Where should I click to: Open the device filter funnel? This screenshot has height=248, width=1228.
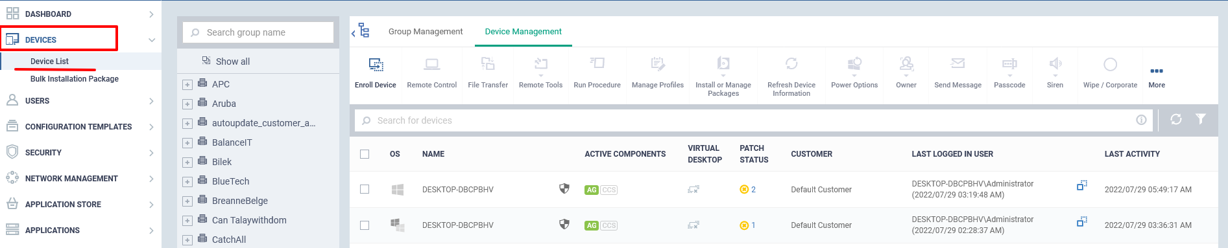tap(1201, 119)
